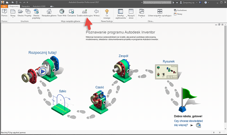Open the Zespół assembly tutorial thumbnail

(122, 70)
